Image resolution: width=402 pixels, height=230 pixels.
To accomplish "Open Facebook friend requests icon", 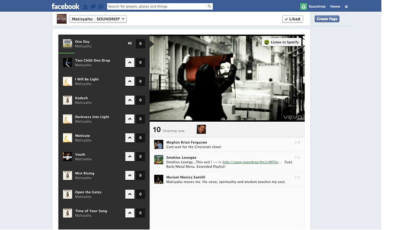I will [85, 7].
